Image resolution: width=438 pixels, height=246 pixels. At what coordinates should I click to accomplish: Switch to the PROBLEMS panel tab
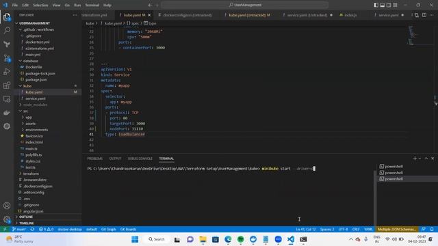(95, 159)
